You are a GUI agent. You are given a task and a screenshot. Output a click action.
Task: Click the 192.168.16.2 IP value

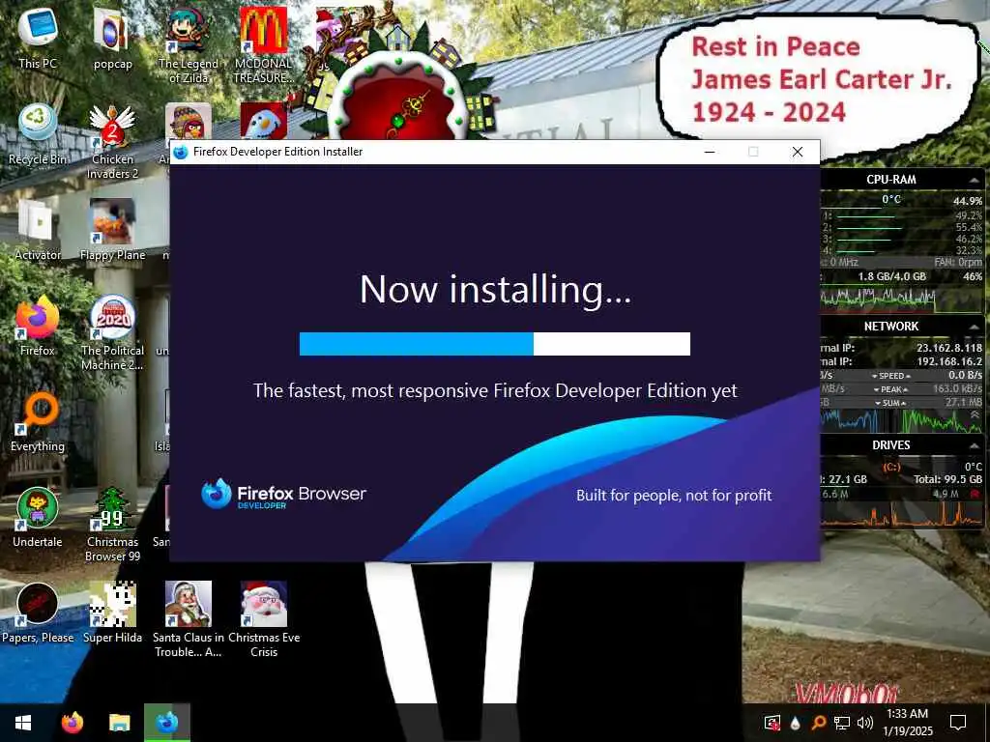tap(949, 361)
